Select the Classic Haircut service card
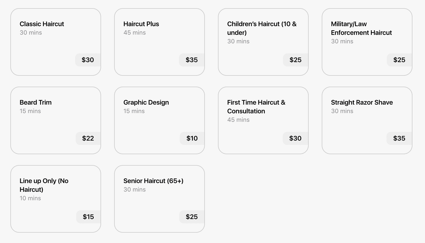Image resolution: width=425 pixels, height=243 pixels. (x=55, y=42)
